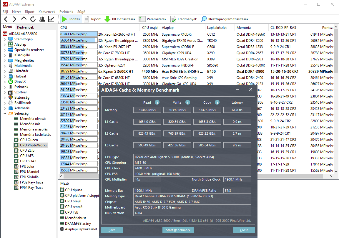Open the Kedvencek menu
The image size is (339, 238).
point(47,12)
